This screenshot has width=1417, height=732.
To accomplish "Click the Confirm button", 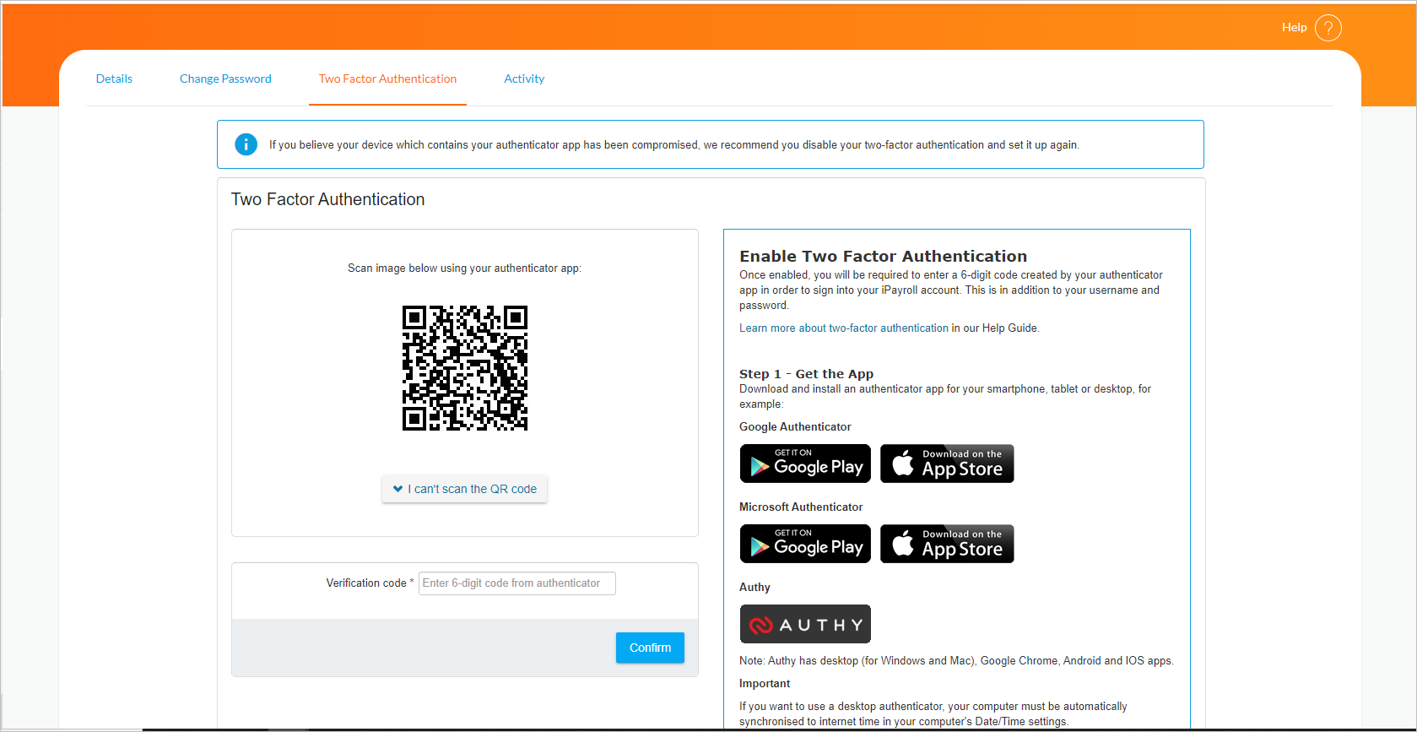I will [650, 648].
